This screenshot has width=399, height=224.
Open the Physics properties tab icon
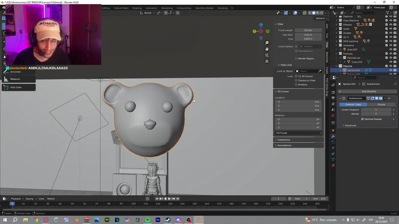point(333,148)
